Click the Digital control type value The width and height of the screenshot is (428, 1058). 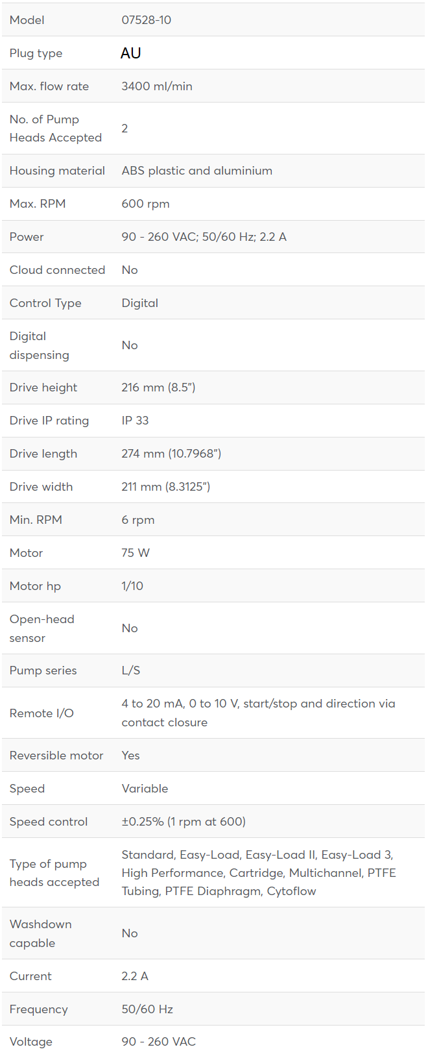point(140,303)
